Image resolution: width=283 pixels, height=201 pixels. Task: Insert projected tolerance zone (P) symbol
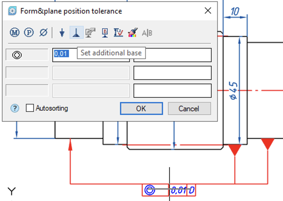pyautogui.click(x=29, y=33)
